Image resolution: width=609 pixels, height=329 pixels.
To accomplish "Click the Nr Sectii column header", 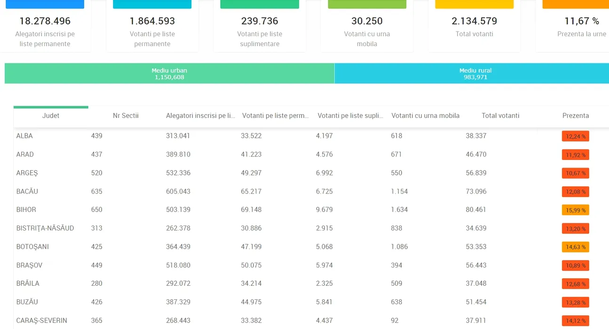I will click(126, 116).
